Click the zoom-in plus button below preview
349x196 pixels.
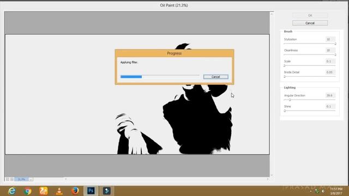(12, 179)
